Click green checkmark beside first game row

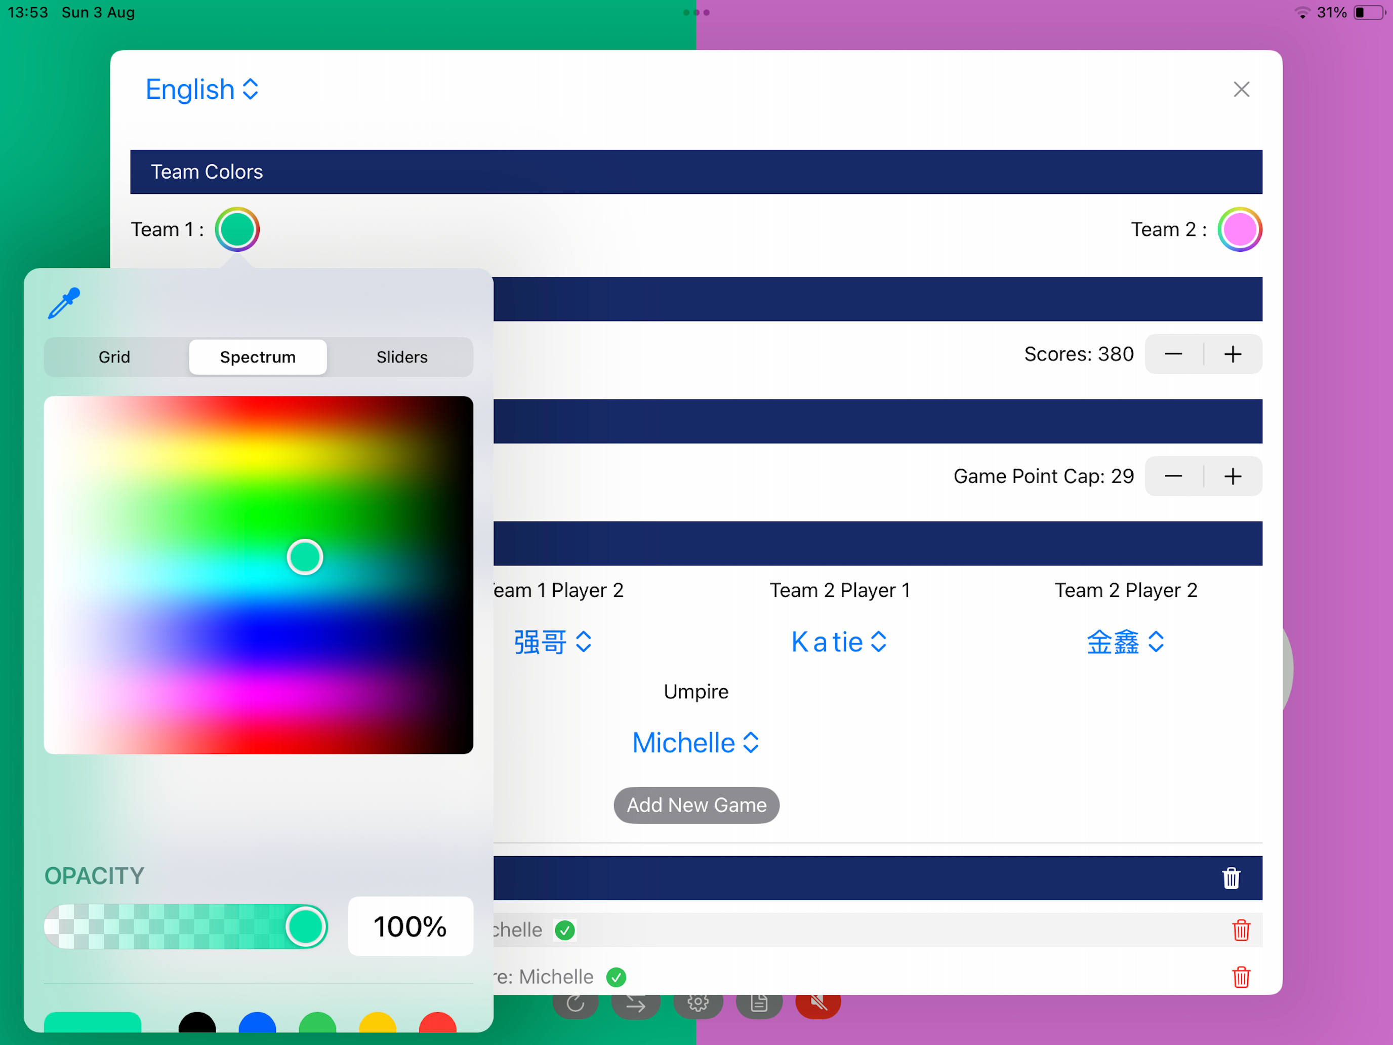[x=565, y=931]
